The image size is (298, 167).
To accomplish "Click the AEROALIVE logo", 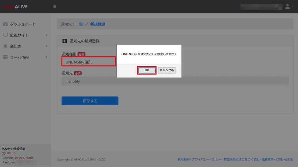I will coord(15,7).
